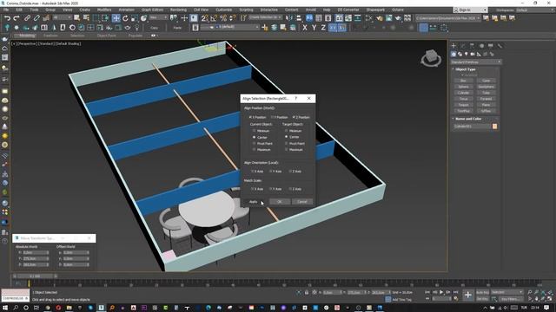This screenshot has height=312, width=556.
Task: Activate the Unlink Selection tool
Action: tap(36, 18)
